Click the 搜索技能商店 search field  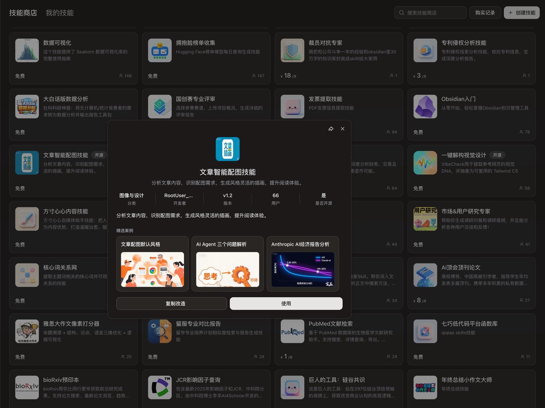point(430,12)
